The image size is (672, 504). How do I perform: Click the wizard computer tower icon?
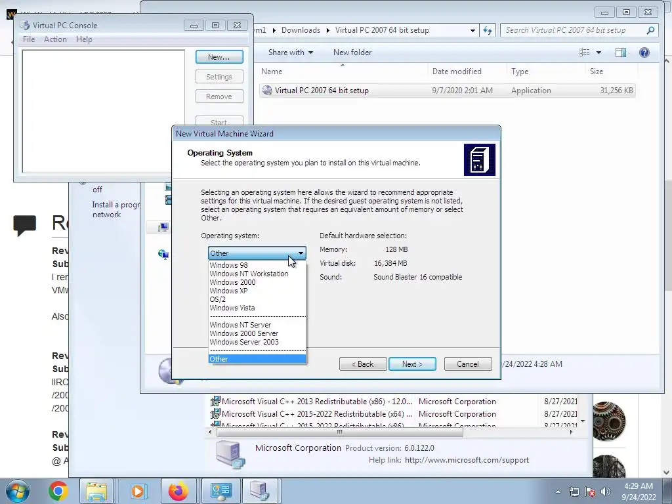tap(480, 160)
